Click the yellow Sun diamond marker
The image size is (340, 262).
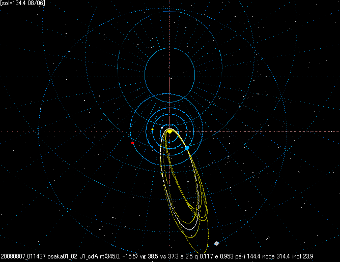click(170, 132)
